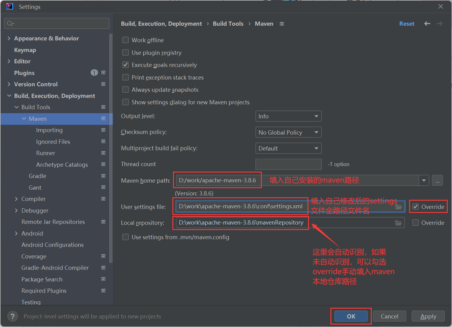
Task: Enable Use settings from .mvn/maven.config
Action: point(126,237)
